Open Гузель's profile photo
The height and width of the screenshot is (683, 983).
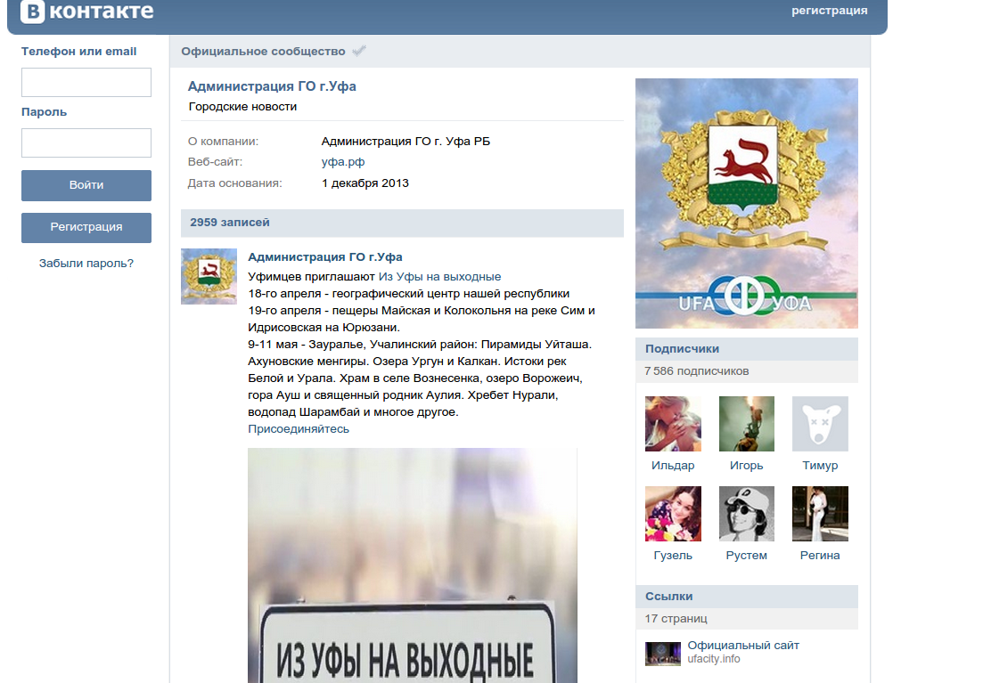click(x=673, y=514)
